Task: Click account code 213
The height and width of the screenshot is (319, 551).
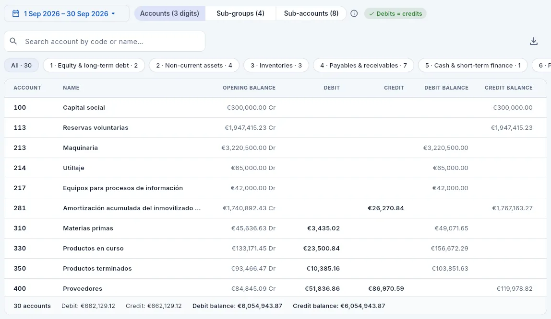Action: tap(20, 148)
